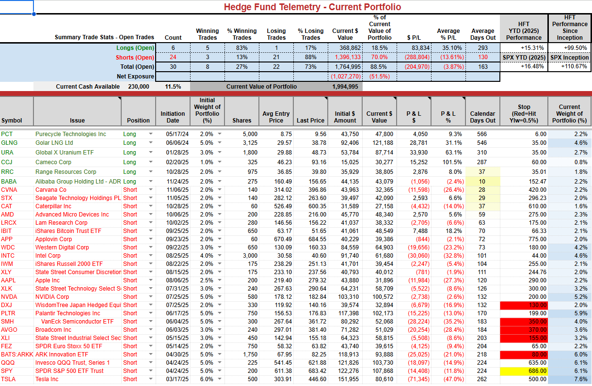Expand Initial Weight dropdown arrow for AAPL
Screen dimensions: 592x386
click(x=220, y=280)
